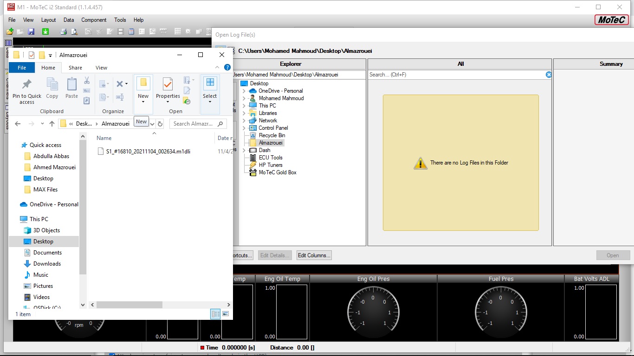This screenshot has height=356, width=634.
Task: Open Downloads in Explorer navigation pane
Action: click(x=47, y=264)
